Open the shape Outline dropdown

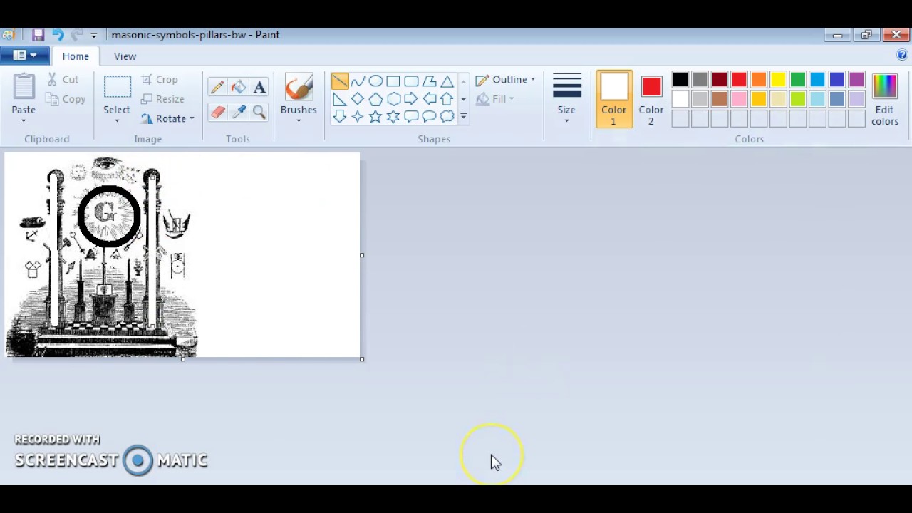tap(505, 80)
